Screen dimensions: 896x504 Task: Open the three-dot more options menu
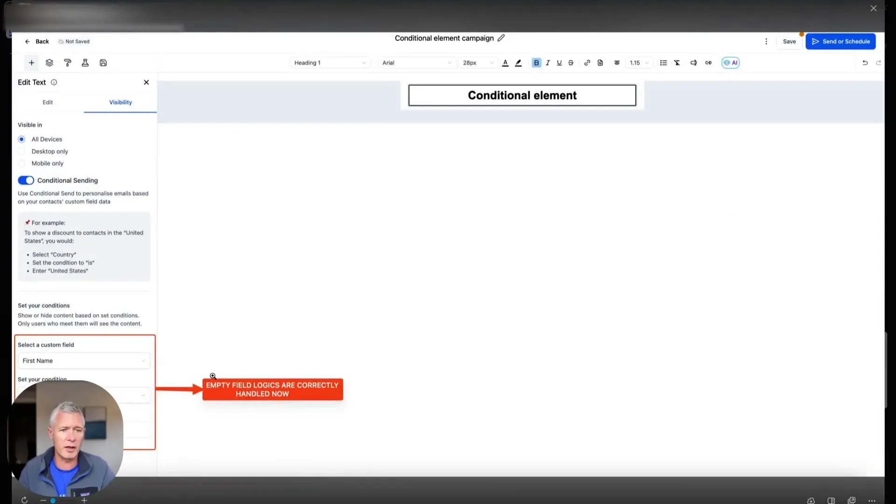(x=766, y=42)
